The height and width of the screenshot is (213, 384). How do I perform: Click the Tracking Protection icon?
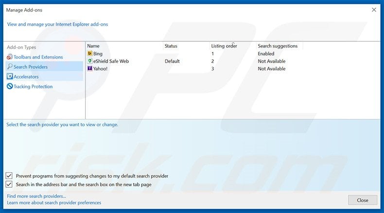(x=10, y=86)
